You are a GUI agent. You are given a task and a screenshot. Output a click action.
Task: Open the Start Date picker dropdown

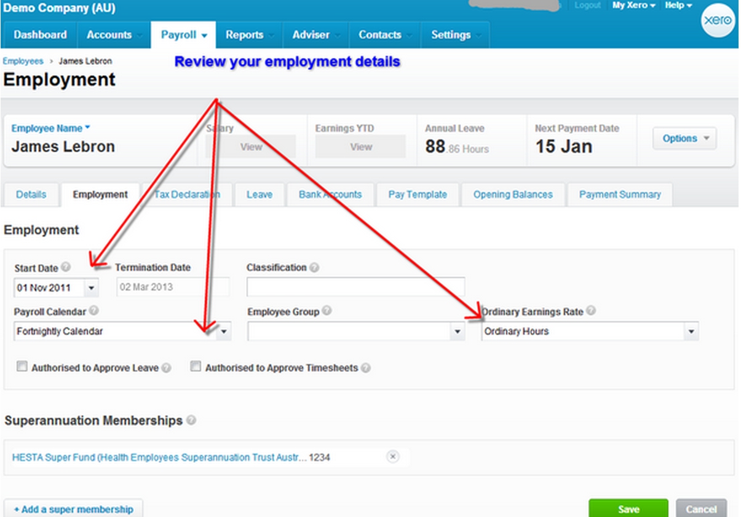[x=92, y=287]
